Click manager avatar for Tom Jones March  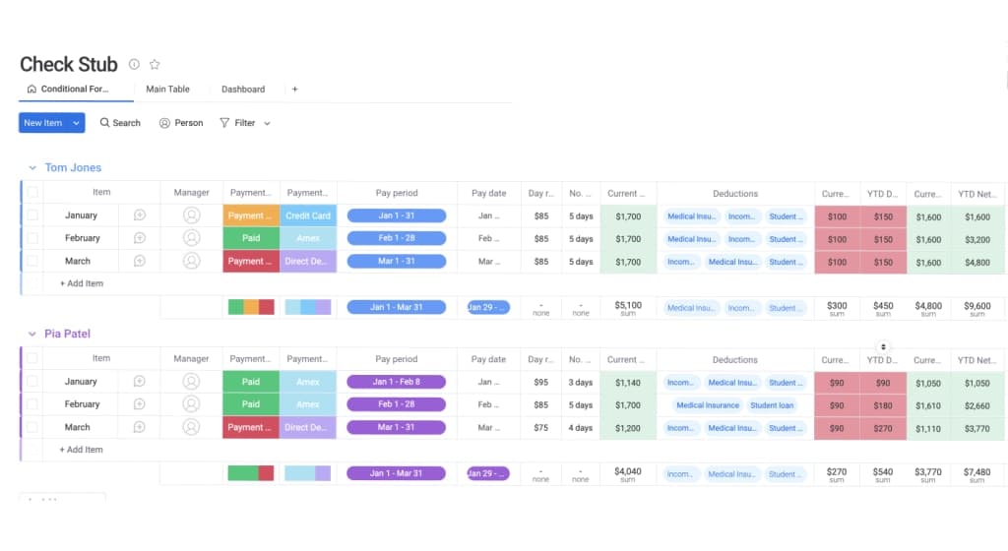192,261
